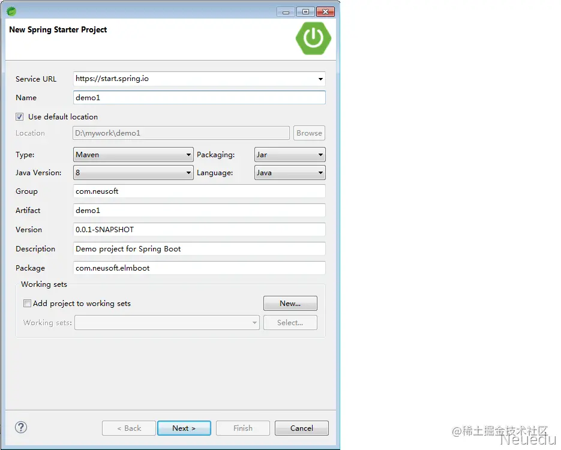The width and height of the screenshot is (561, 450).
Task: Click the Location field D:\mywork\demo1
Action: click(181, 133)
